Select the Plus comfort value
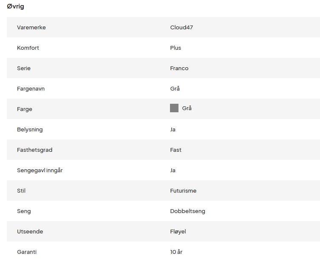The height and width of the screenshot is (270, 320). [x=176, y=48]
